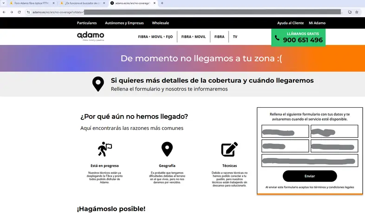Click the phone handset icon in green banner

click(277, 38)
